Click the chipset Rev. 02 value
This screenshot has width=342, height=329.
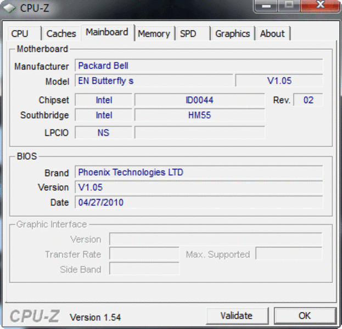(x=308, y=100)
